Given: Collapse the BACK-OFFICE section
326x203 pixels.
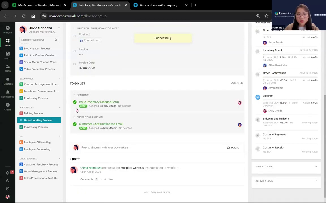Looking at the screenshot, I should (x=60, y=78).
